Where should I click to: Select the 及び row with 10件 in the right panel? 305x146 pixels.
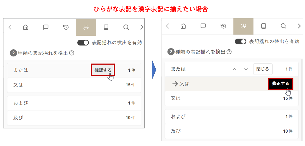click(x=231, y=131)
